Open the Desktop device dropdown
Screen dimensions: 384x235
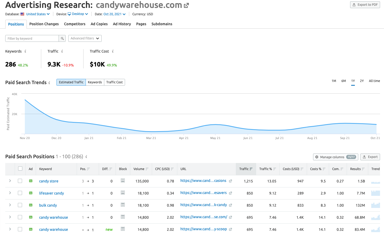pyautogui.click(x=78, y=14)
